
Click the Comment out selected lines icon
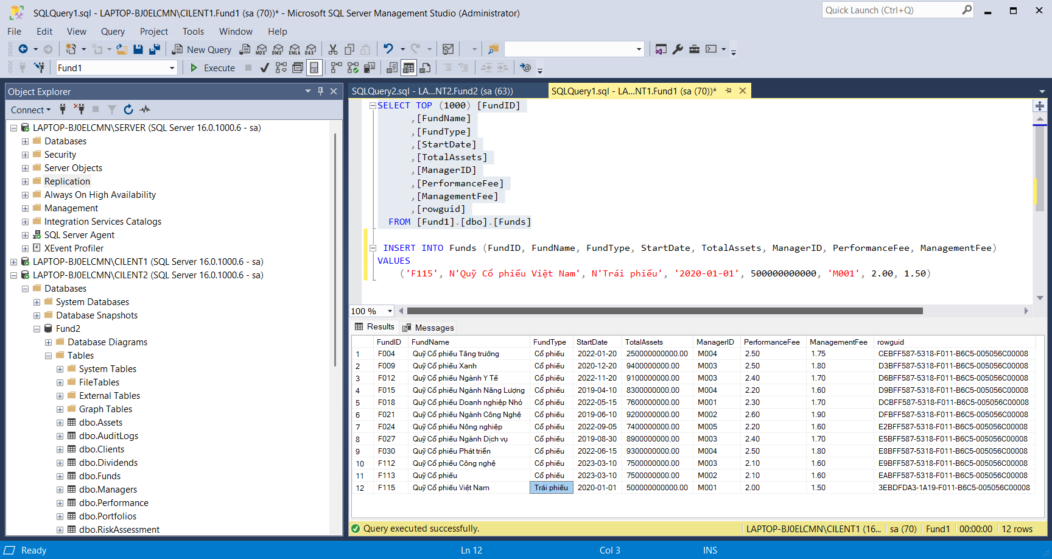(448, 68)
